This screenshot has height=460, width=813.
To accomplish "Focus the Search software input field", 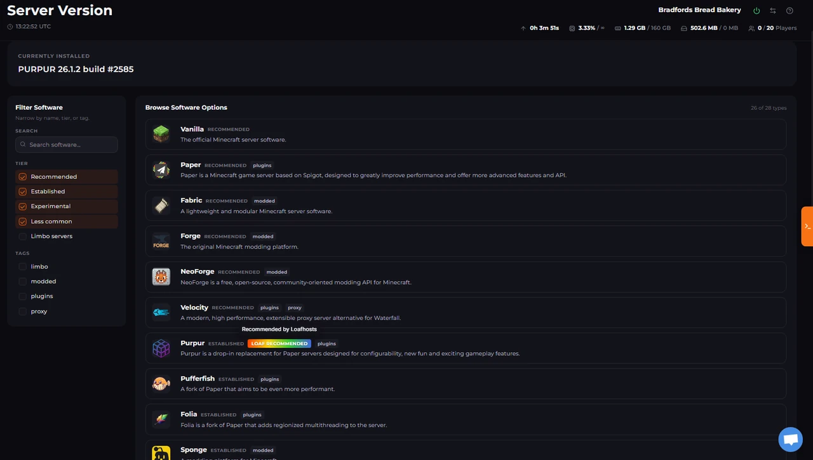I will click(67, 145).
